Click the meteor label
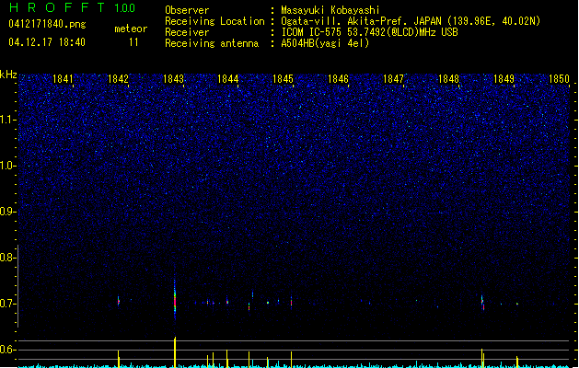 pyautogui.click(x=131, y=29)
